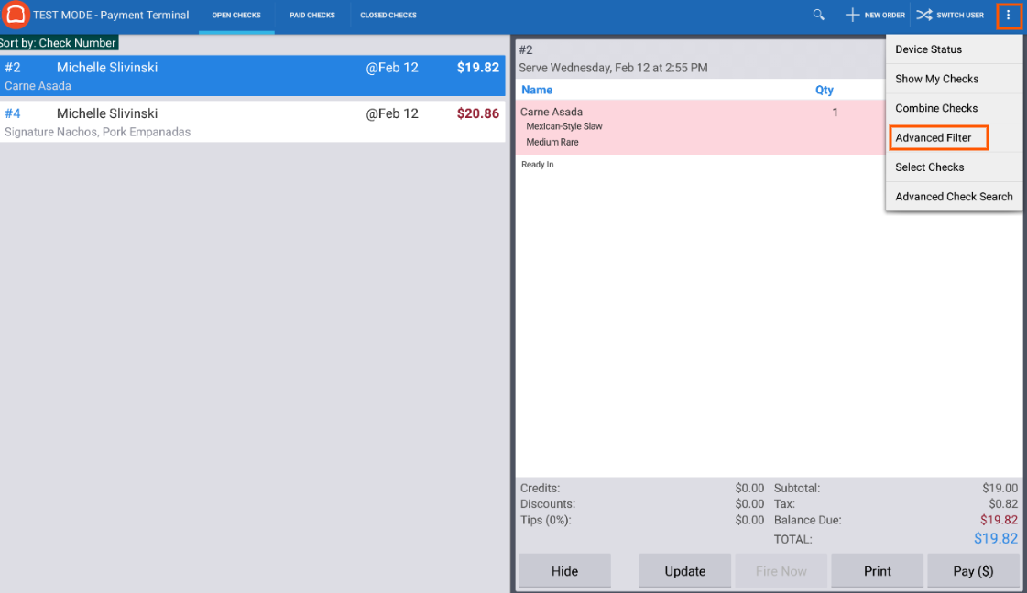Open Advanced Check Search
Image resolution: width=1027 pixels, height=593 pixels.
[954, 196]
